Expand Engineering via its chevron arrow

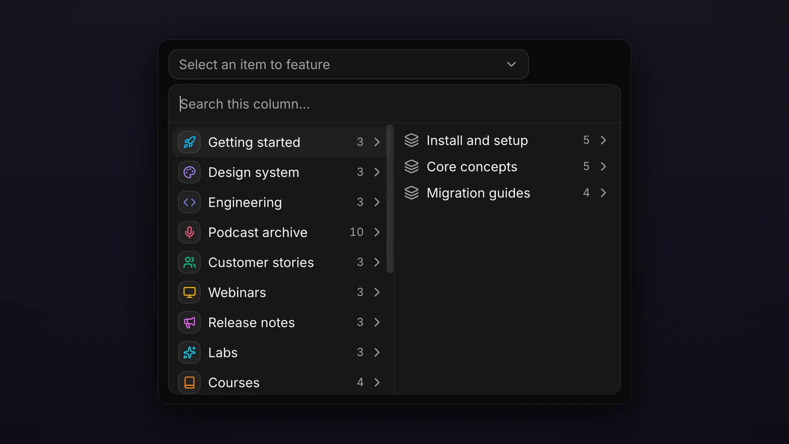coord(377,202)
